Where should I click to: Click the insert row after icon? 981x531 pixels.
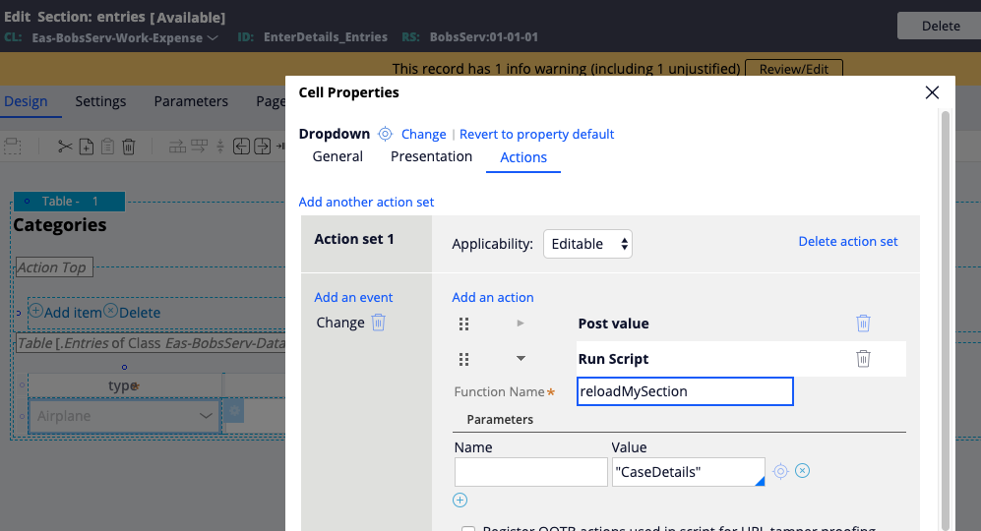pyautogui.click(x=199, y=147)
